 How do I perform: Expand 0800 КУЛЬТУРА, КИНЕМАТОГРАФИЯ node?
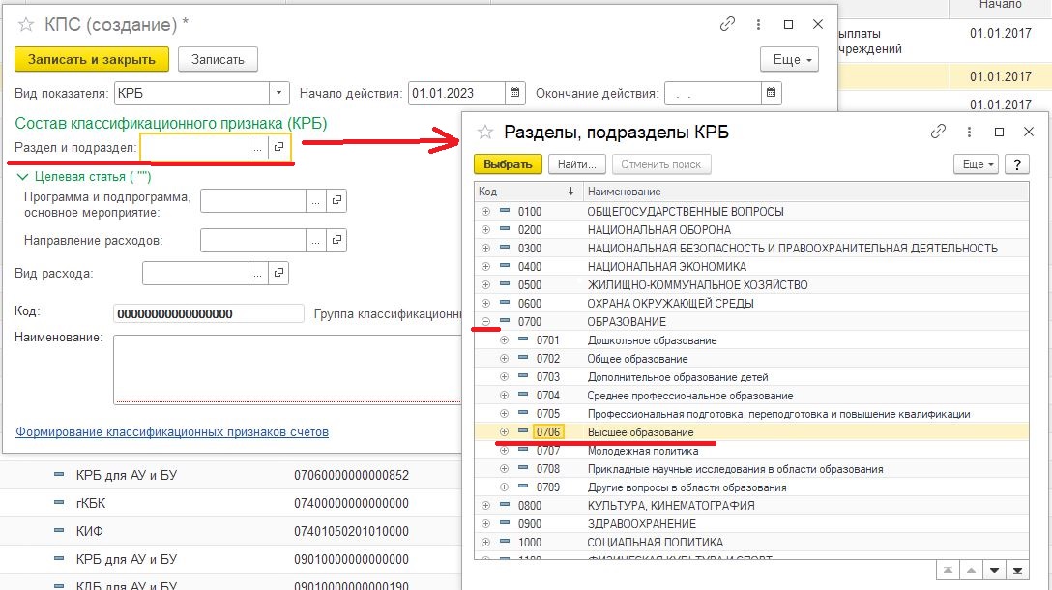point(485,506)
